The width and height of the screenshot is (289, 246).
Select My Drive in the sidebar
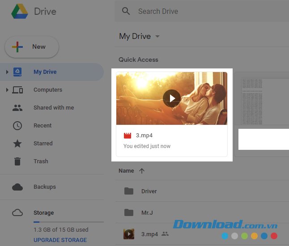(x=52, y=72)
